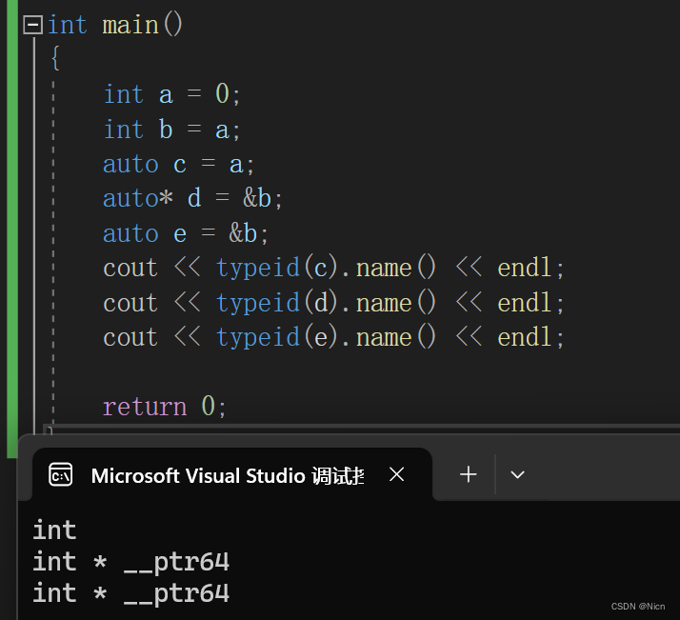Open the terminal profile dropdown chevron

pos(517,474)
